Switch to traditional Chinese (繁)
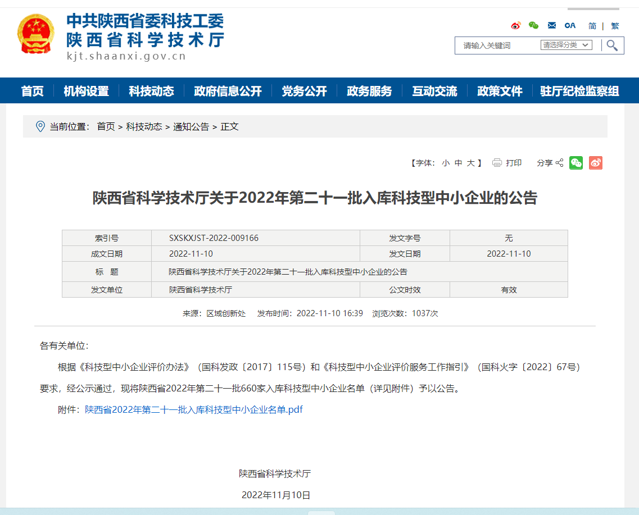639x515 pixels. tap(615, 26)
